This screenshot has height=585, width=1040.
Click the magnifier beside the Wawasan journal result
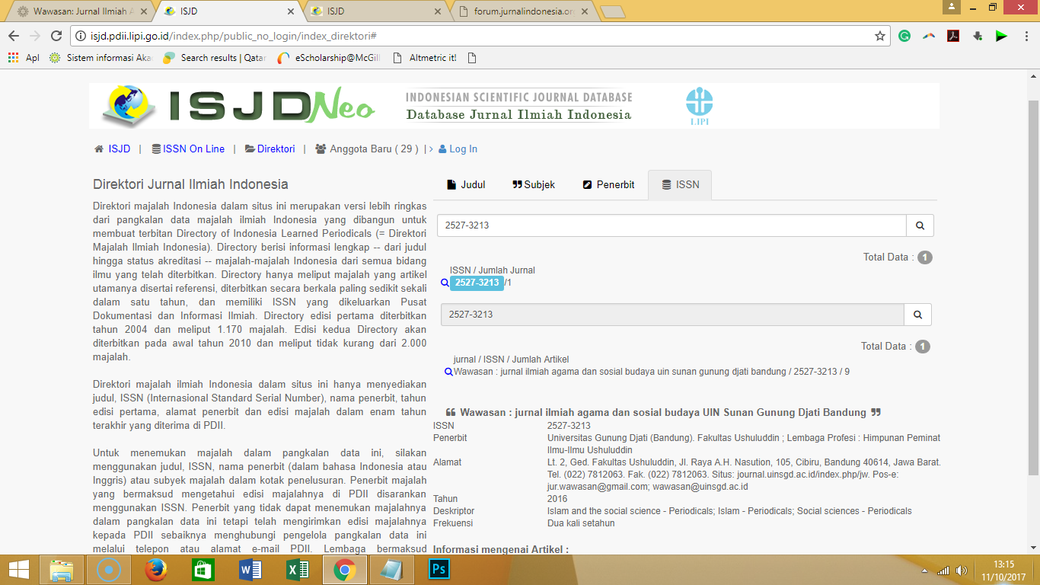(x=448, y=372)
